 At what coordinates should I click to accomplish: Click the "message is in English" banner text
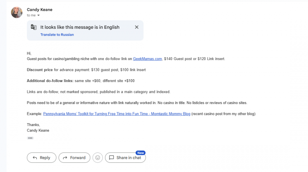(x=80, y=27)
